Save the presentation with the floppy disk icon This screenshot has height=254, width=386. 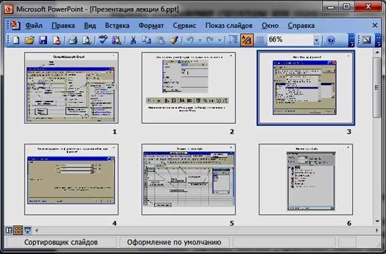43,40
